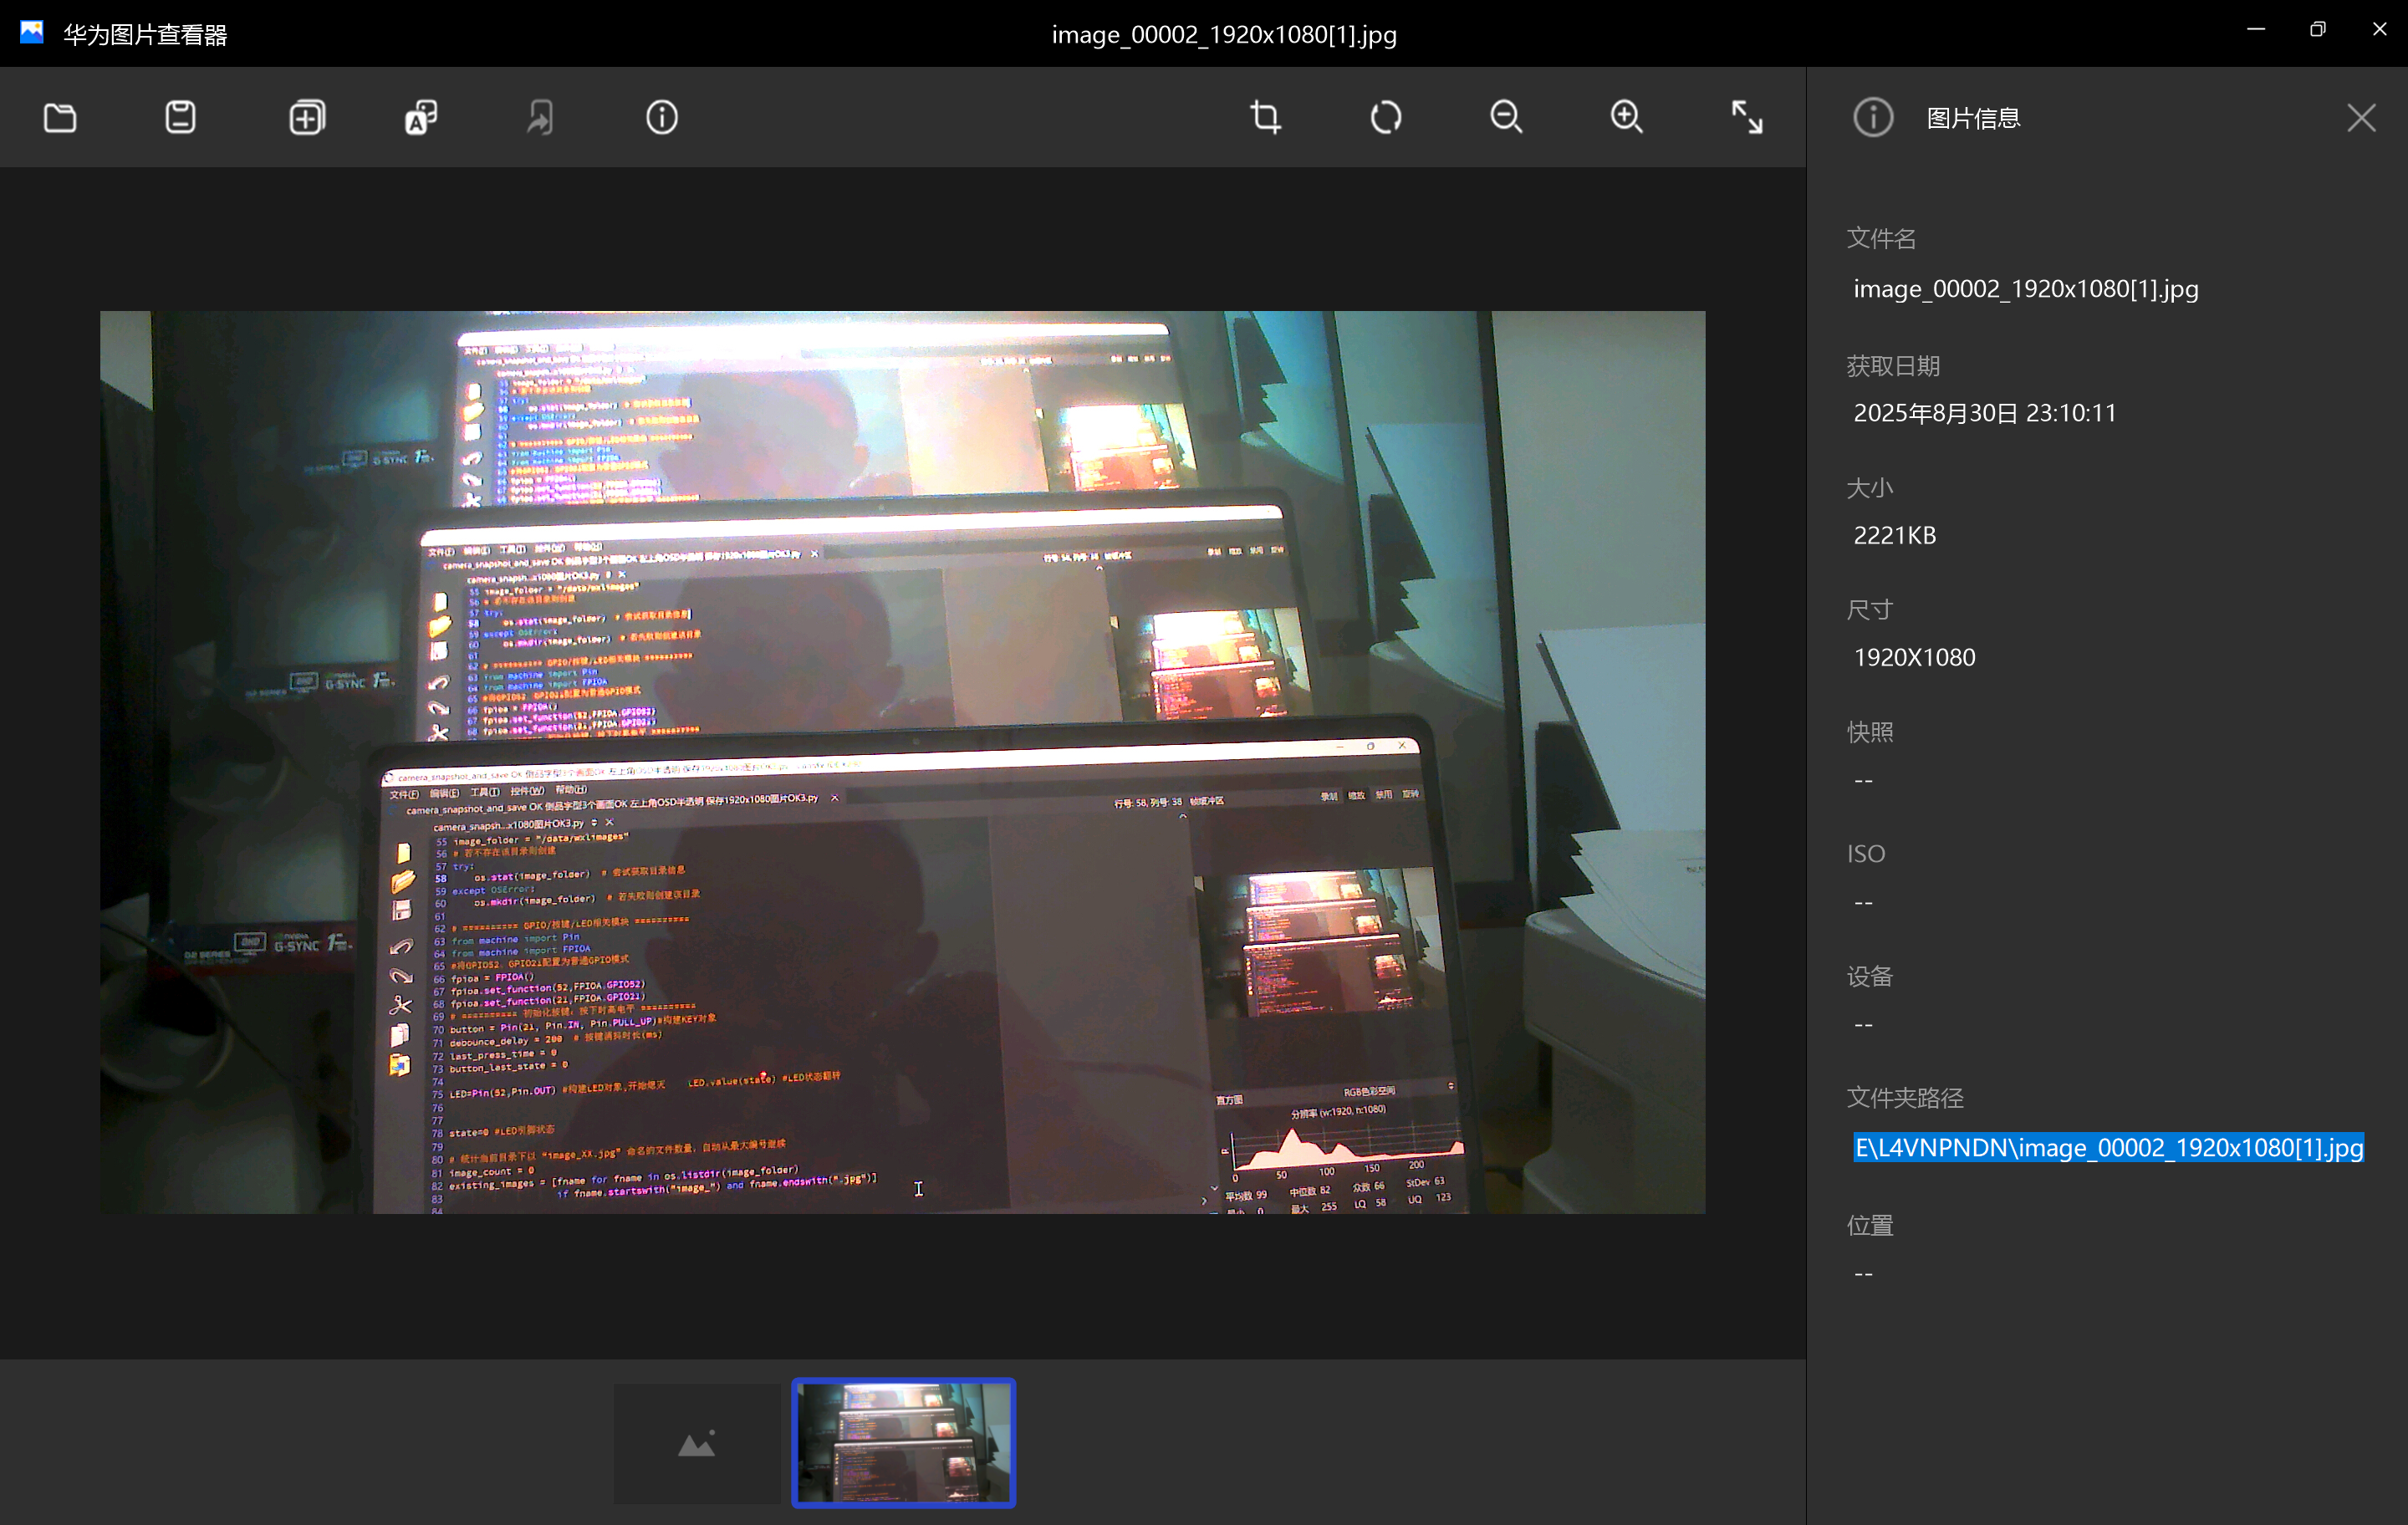Viewport: 2408px width, 1525px height.
Task: Click the 获取日期 label
Action: click(x=1893, y=366)
